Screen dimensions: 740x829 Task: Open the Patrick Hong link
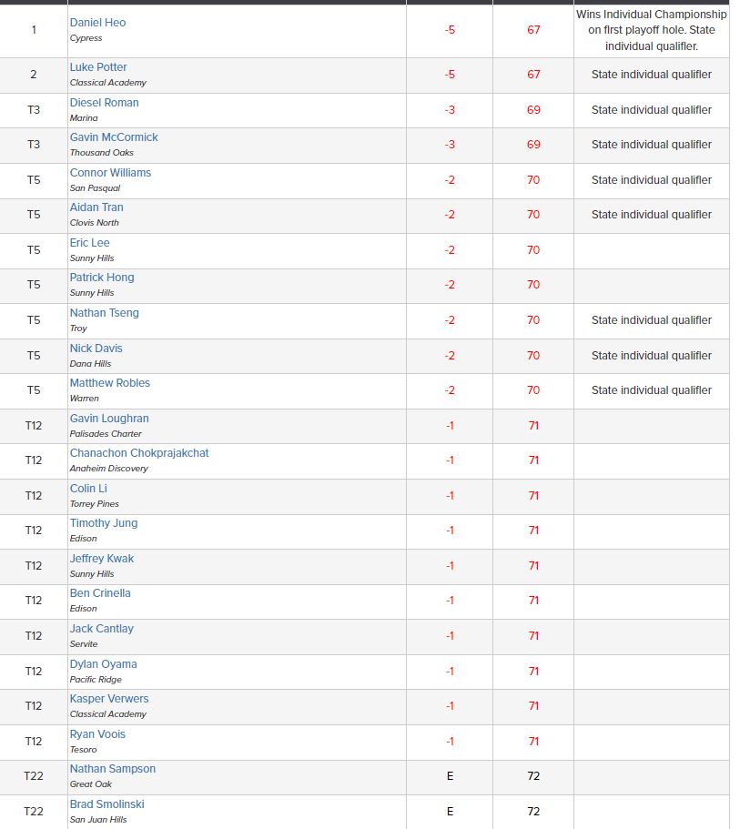click(102, 278)
